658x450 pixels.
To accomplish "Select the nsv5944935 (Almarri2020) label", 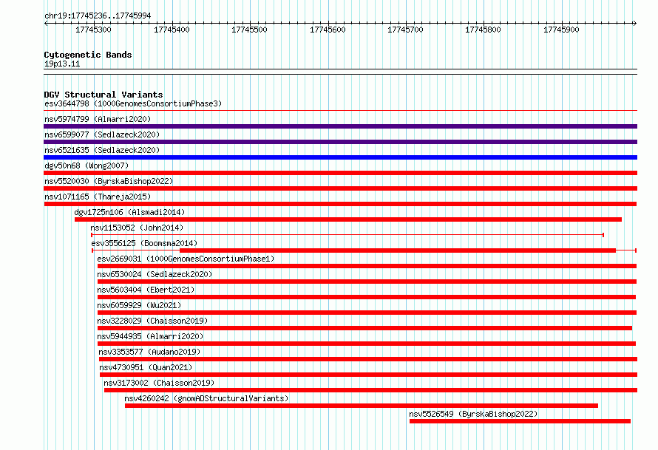I will point(150,336).
